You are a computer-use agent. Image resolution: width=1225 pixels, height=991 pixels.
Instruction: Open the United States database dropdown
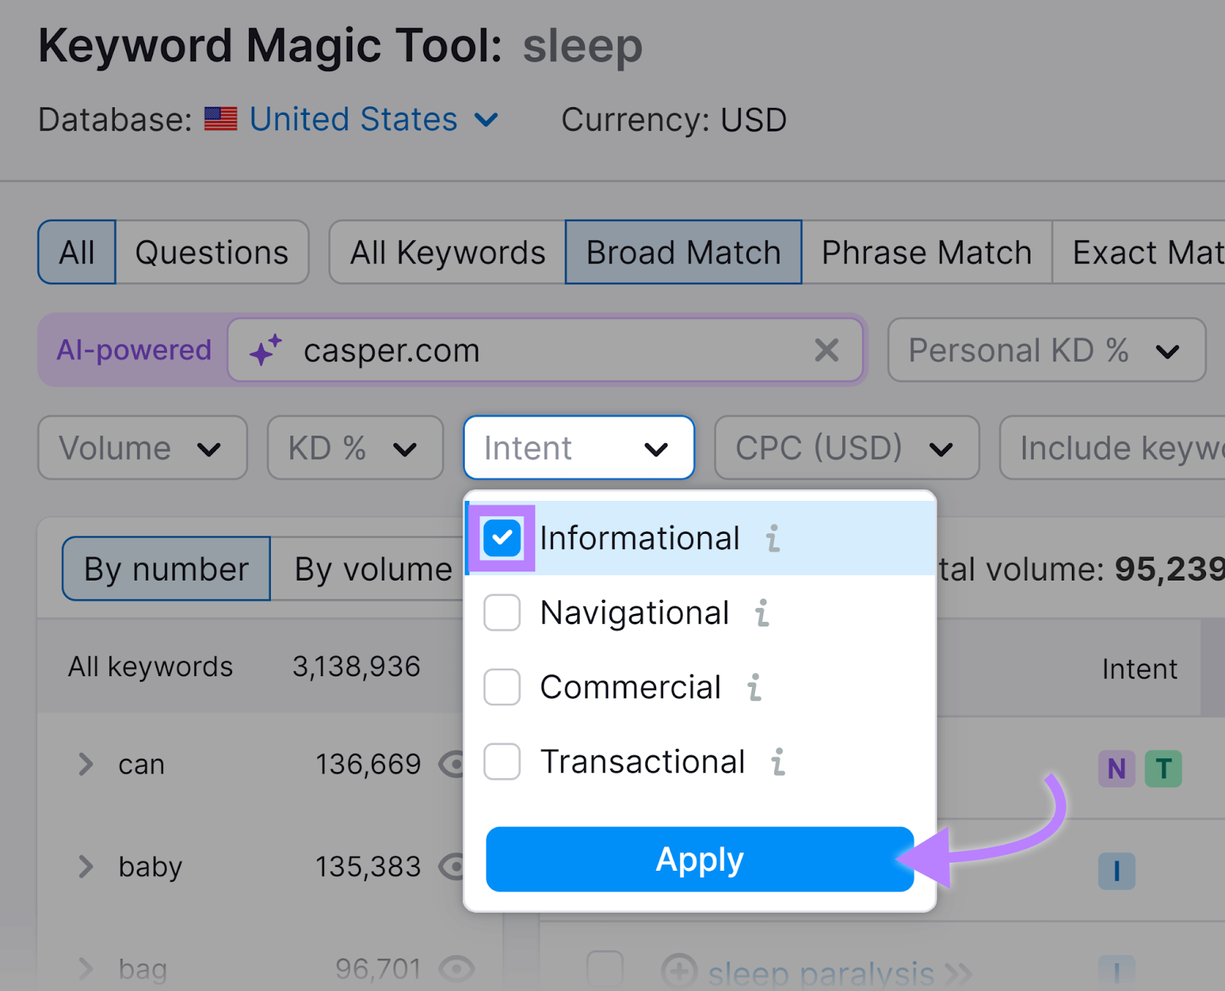pyautogui.click(x=352, y=119)
